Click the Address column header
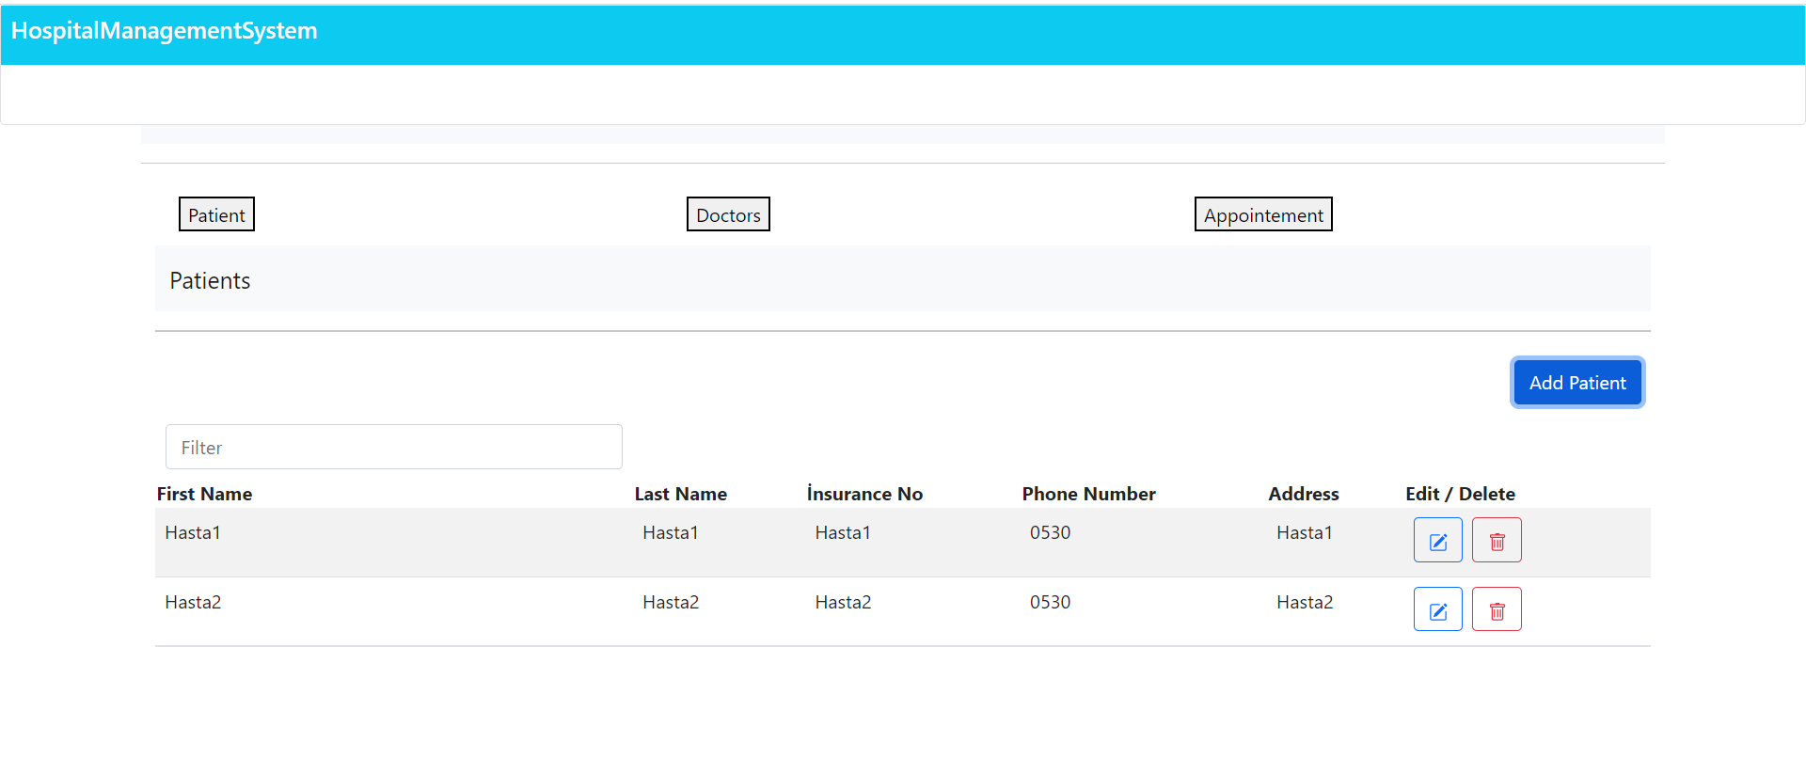 point(1303,494)
